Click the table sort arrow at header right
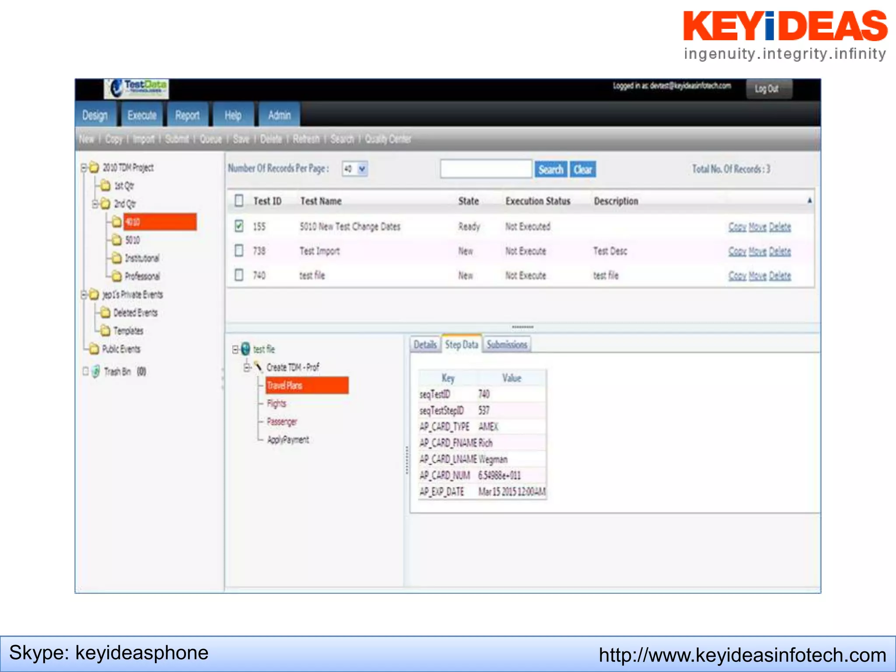 809,200
